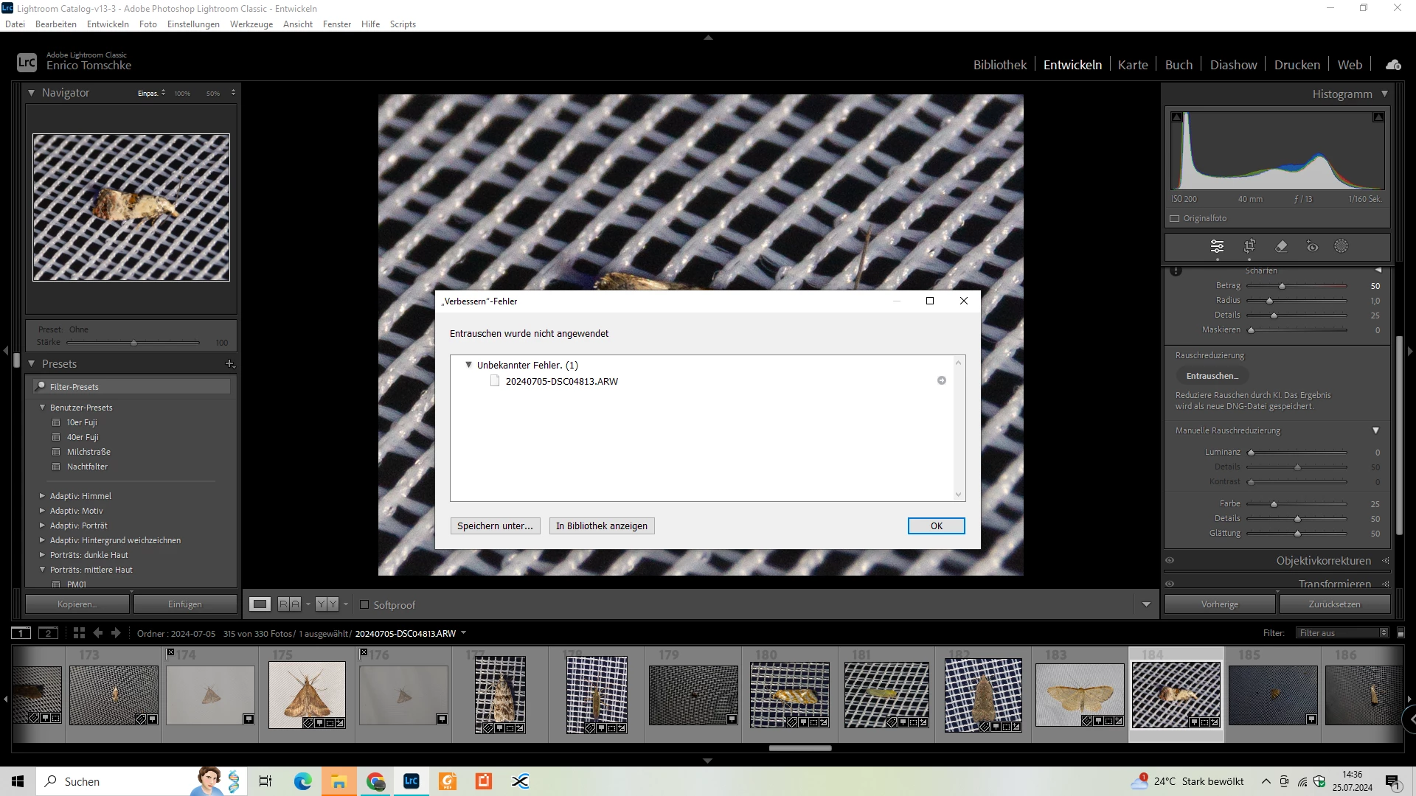Enable the Softproof checkbox
Screen dimensions: 1416x796
tap(364, 604)
